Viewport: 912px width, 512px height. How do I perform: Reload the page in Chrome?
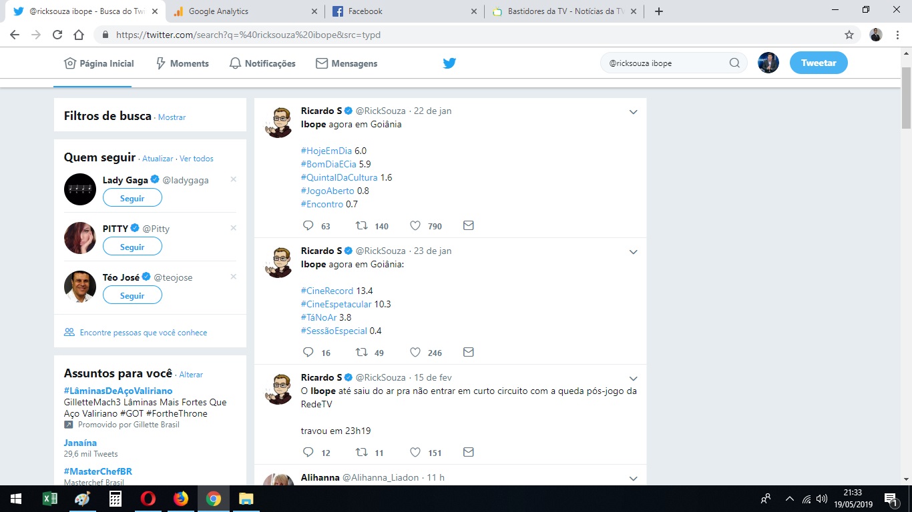pos(57,35)
